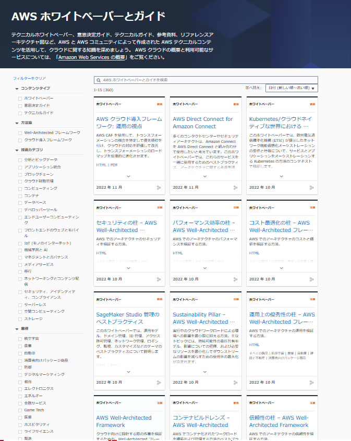Collapse the コンテンツタイプ filter section
This screenshot has height=441, width=351.
click(17, 89)
